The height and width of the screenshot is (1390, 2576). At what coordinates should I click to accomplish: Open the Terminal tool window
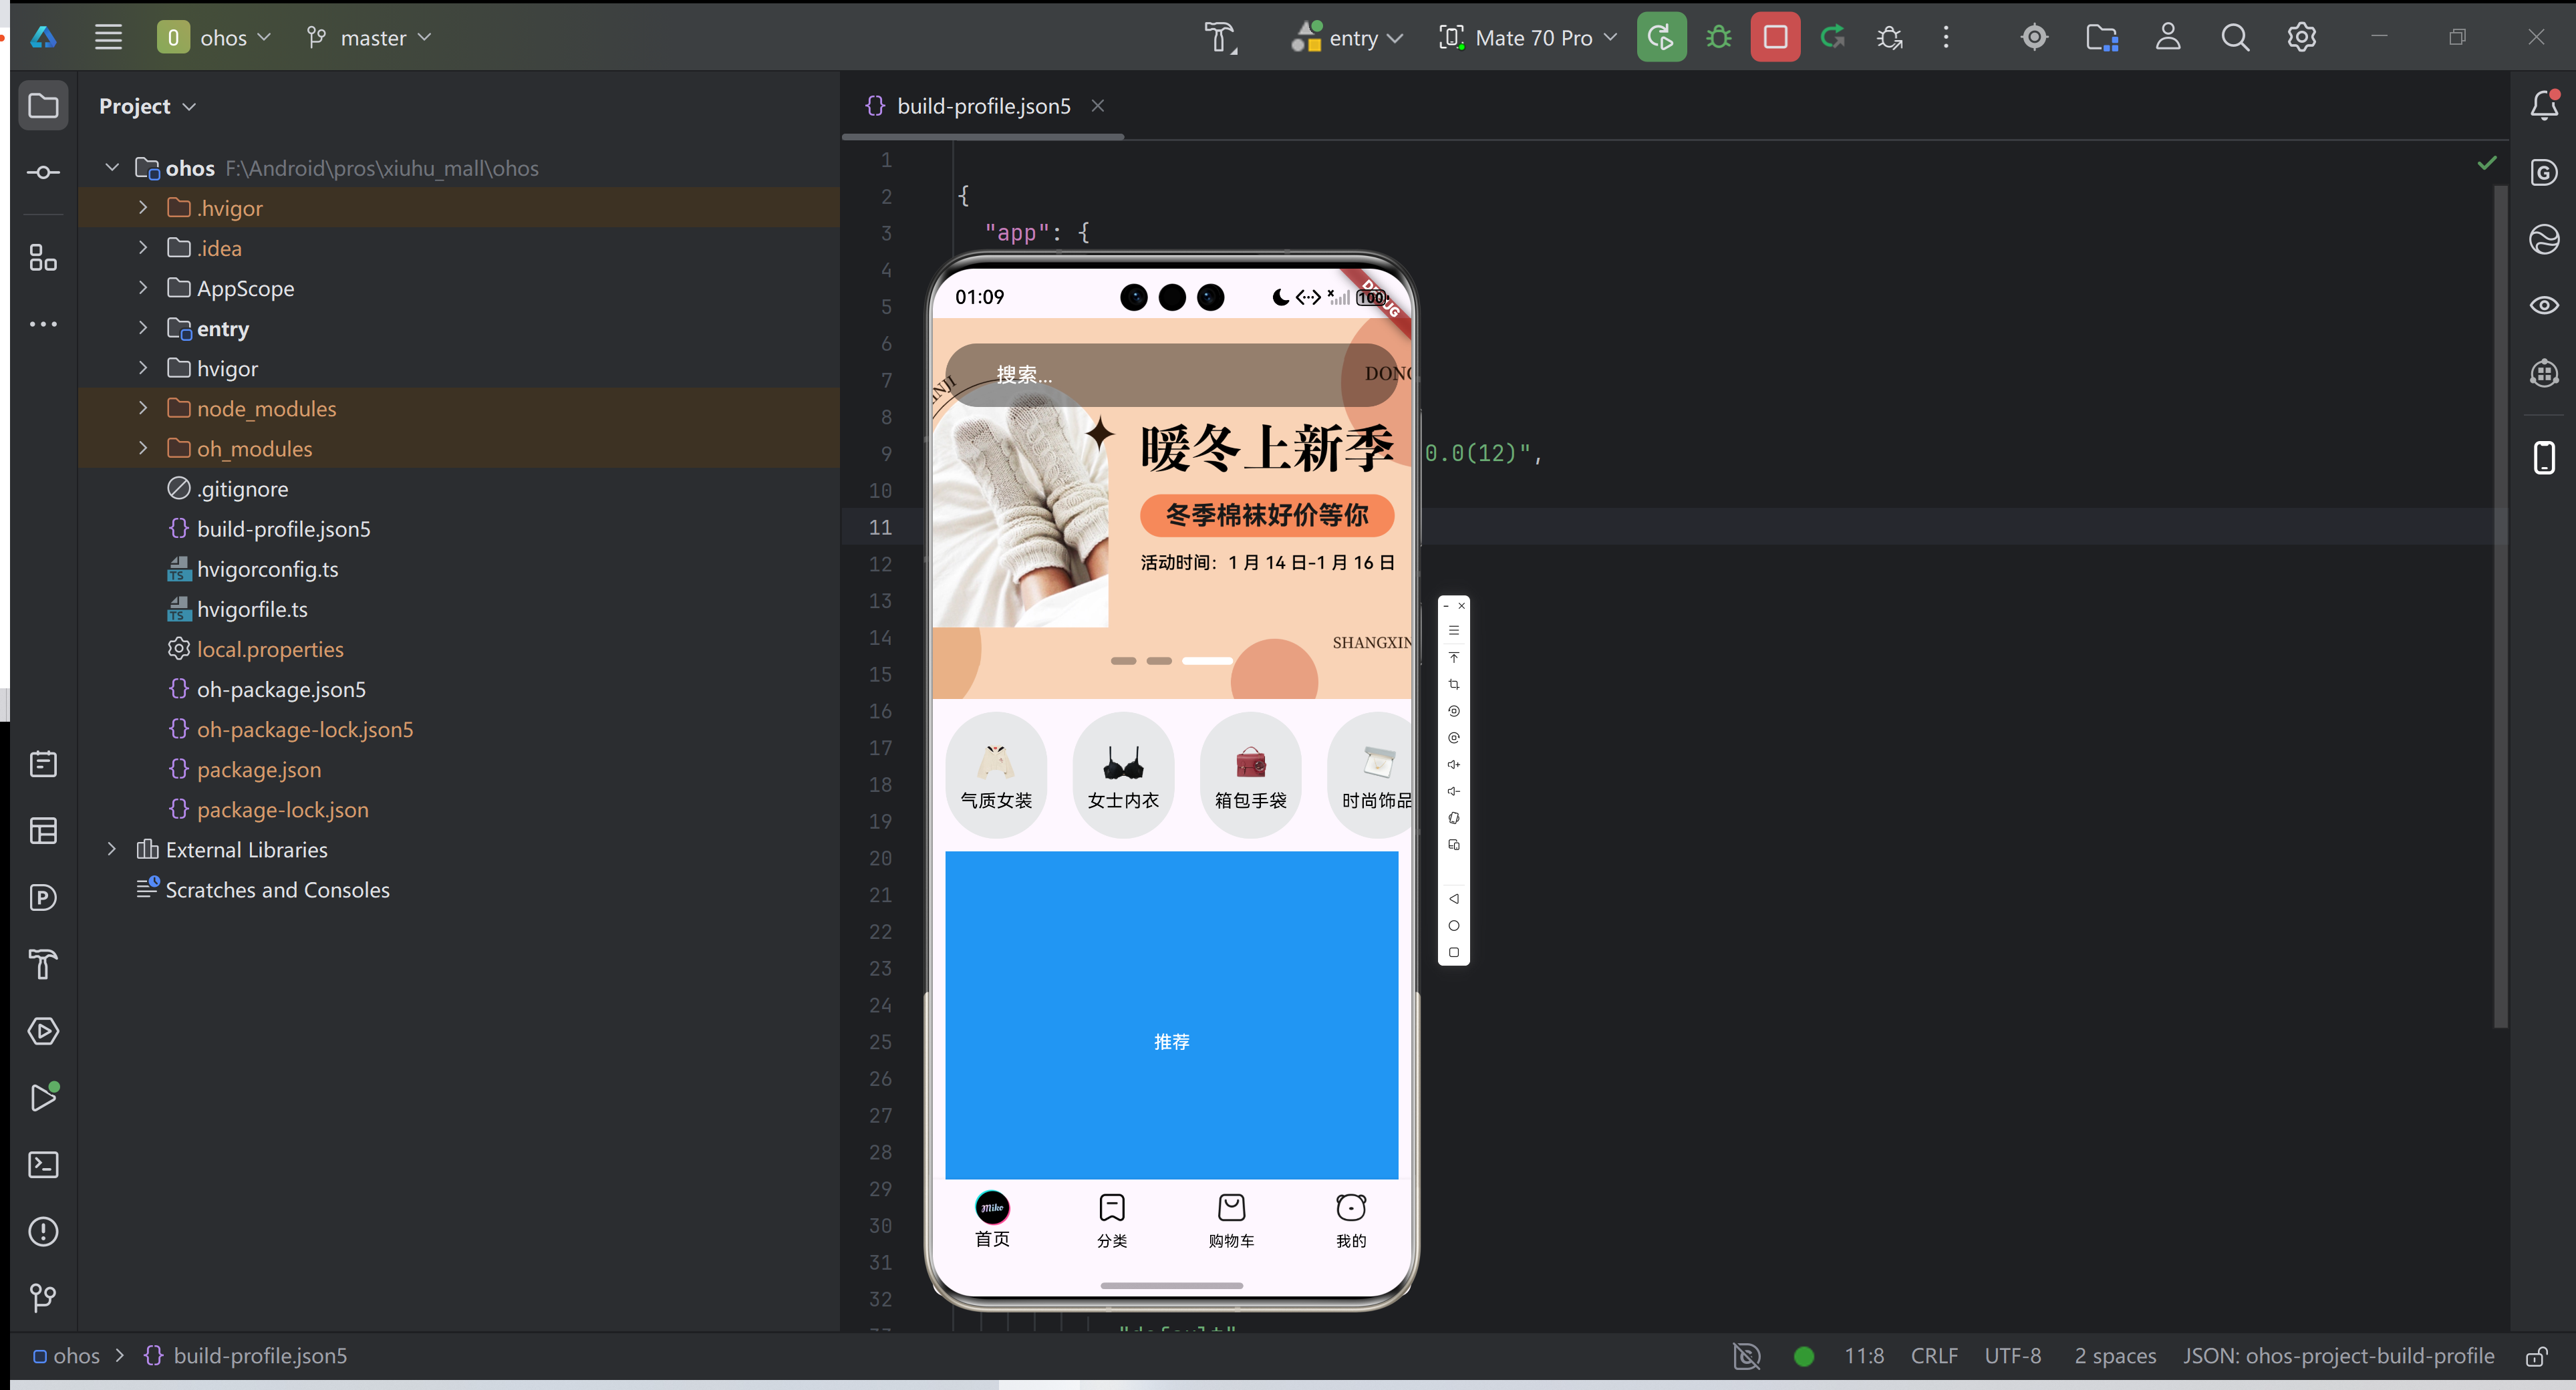click(43, 1165)
